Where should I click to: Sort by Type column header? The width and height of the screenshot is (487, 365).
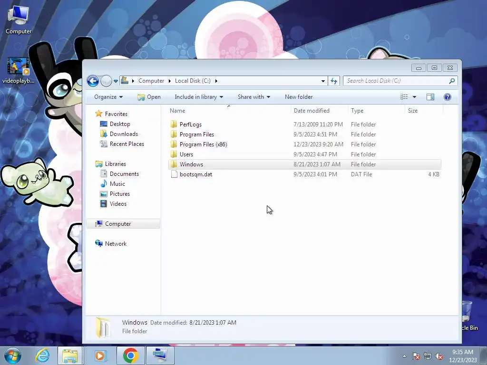pyautogui.click(x=357, y=110)
